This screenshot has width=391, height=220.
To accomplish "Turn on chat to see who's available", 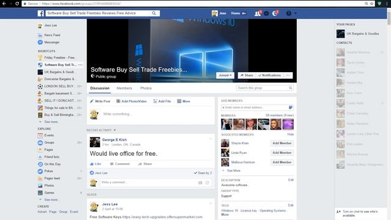I will click(x=360, y=213).
